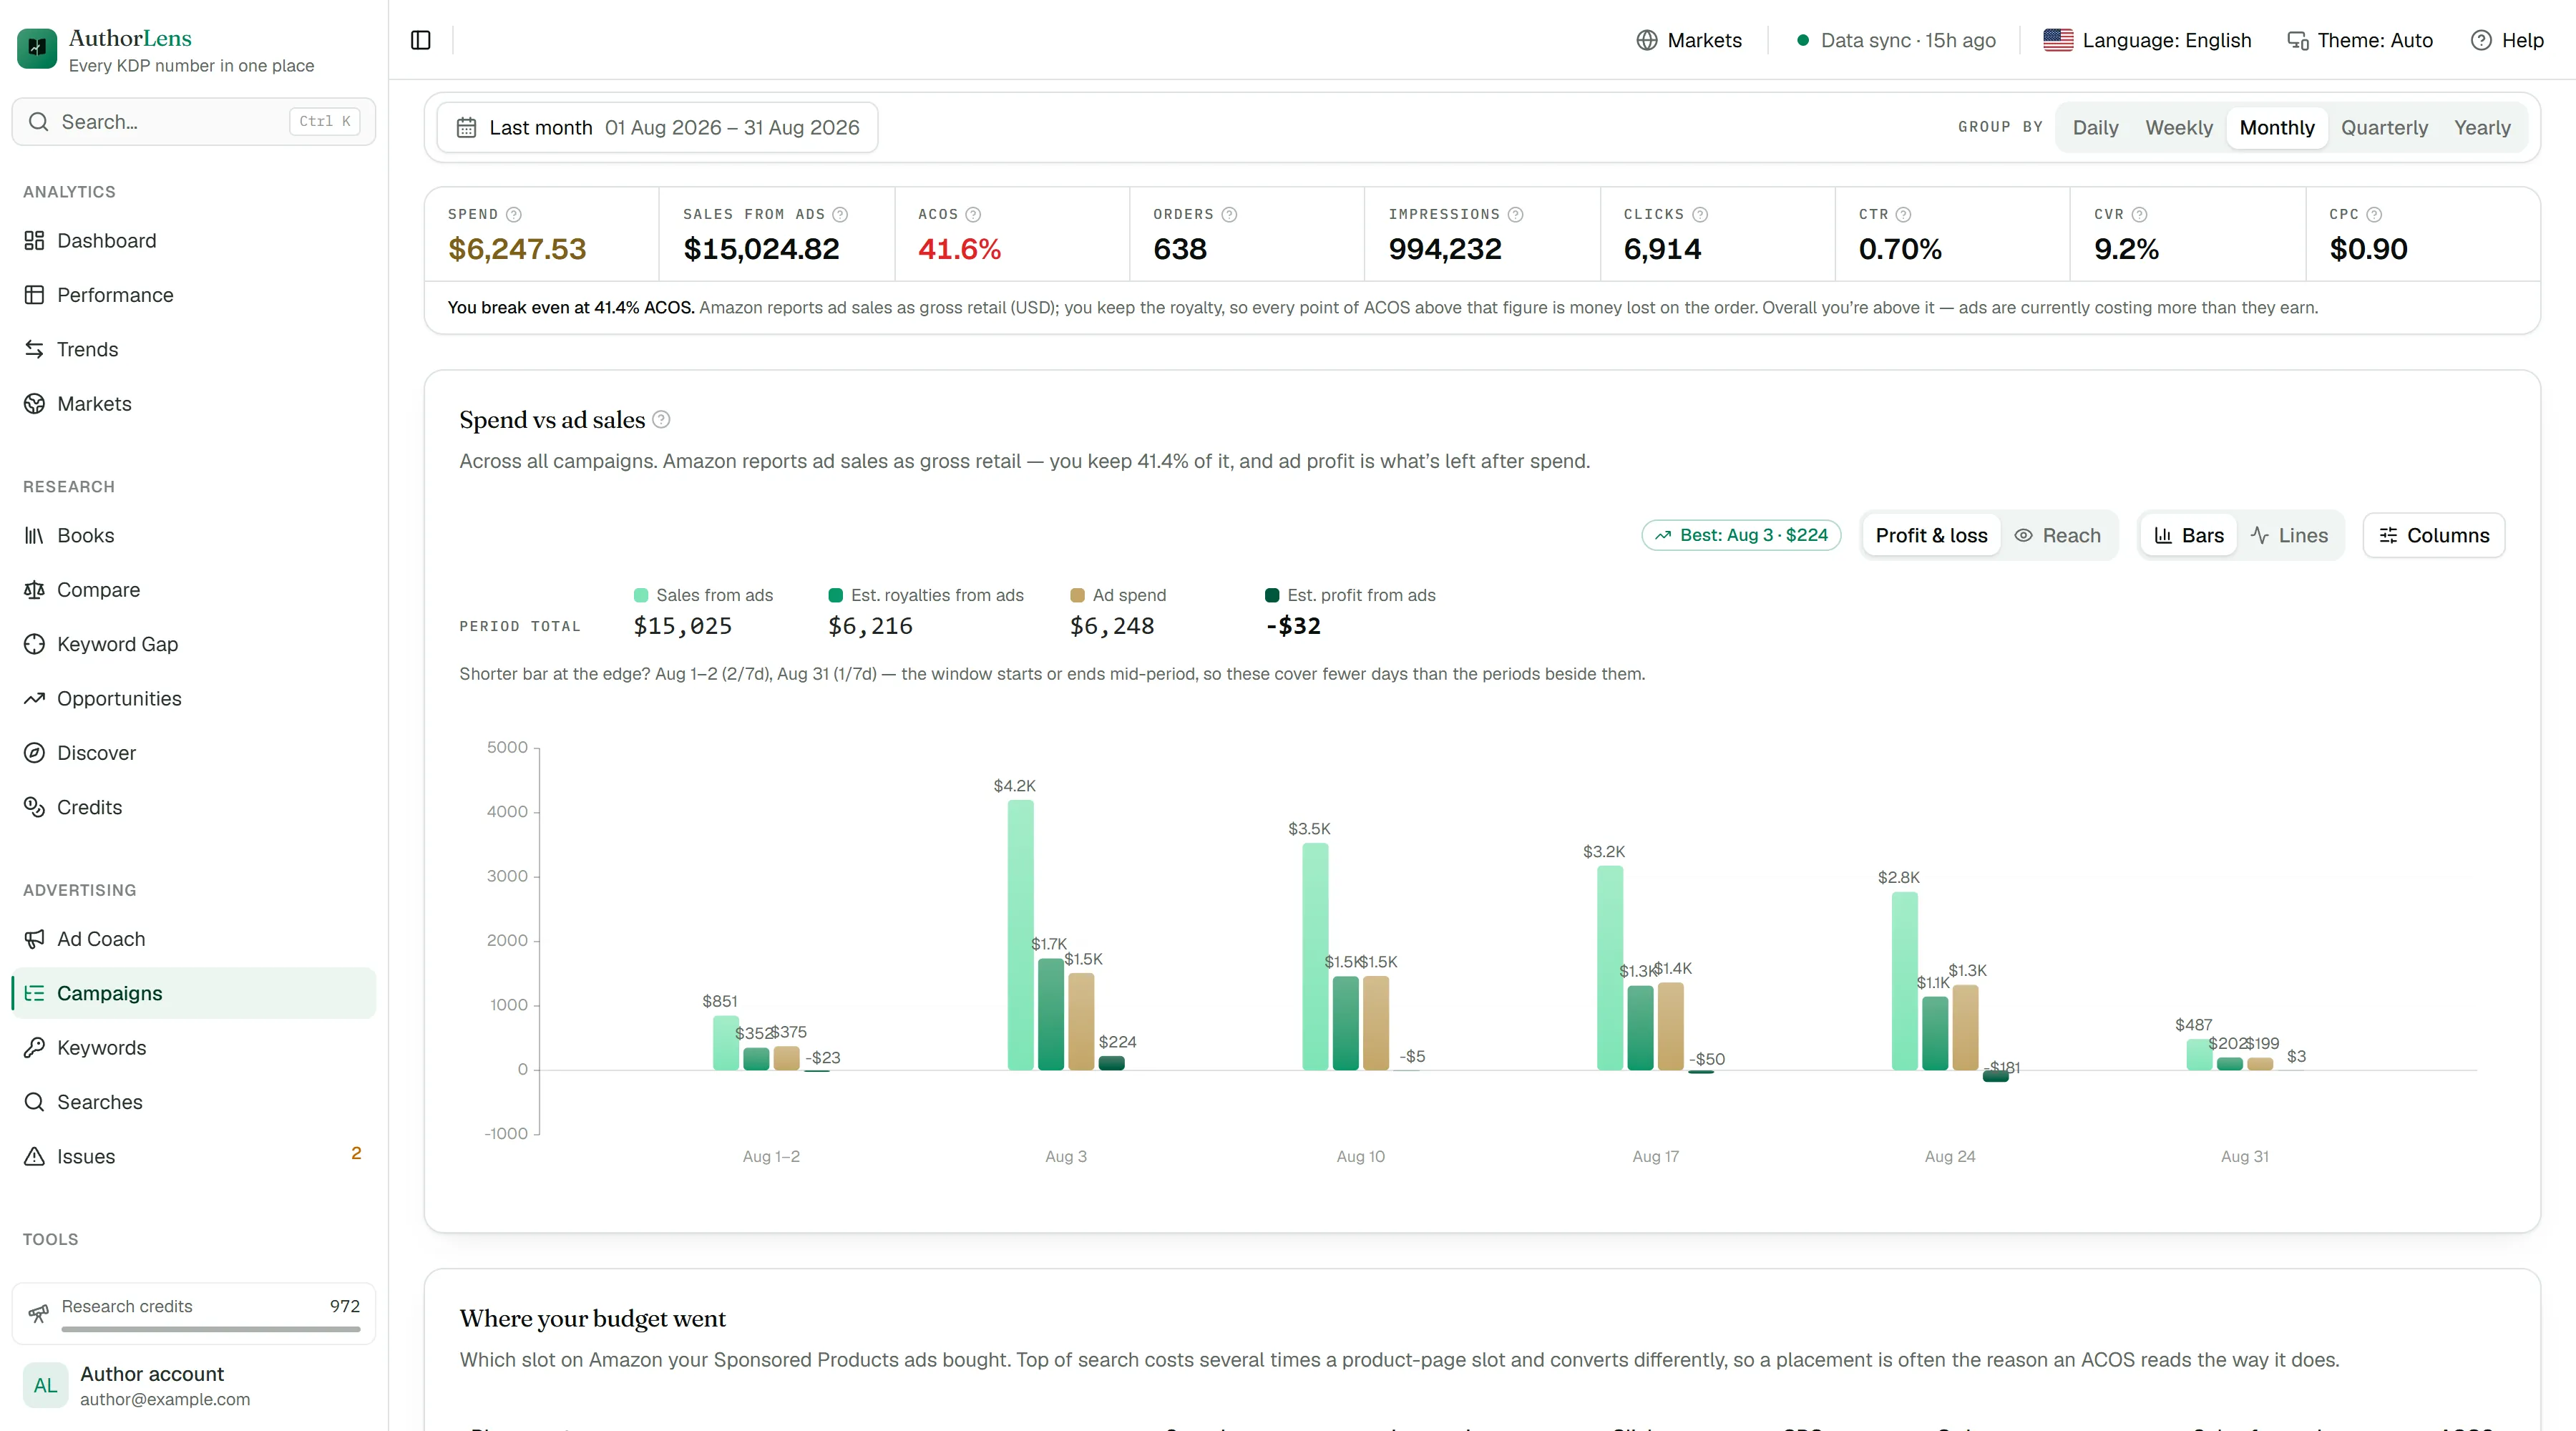Viewport: 2576px width, 1431px height.
Task: Open Books in the sidebar
Action: [193, 535]
